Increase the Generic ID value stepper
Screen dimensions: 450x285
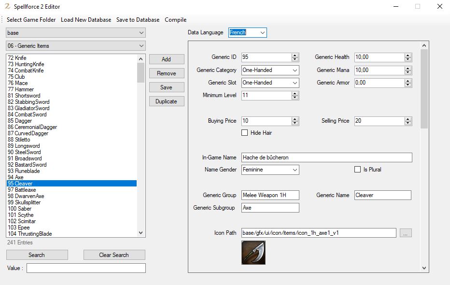tap(295, 55)
